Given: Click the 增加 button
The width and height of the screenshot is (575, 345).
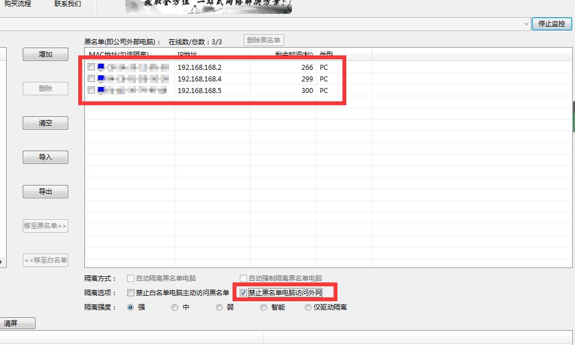Looking at the screenshot, I should tap(46, 54).
